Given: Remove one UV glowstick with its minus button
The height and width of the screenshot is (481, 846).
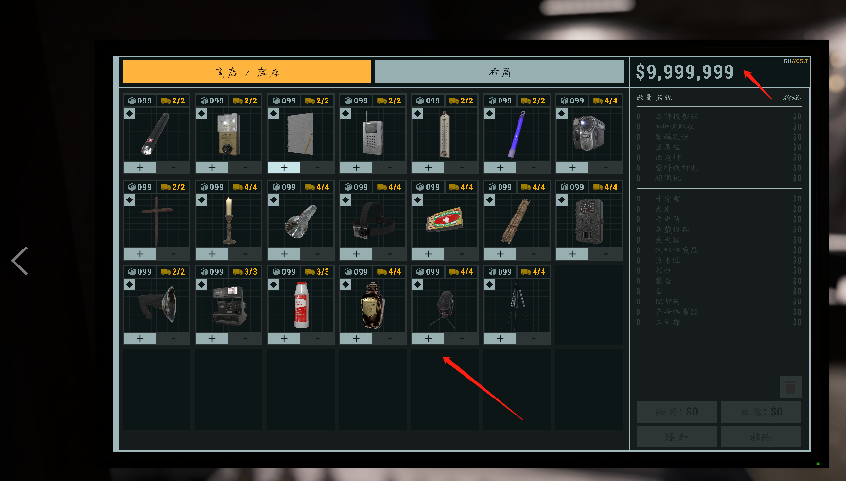Looking at the screenshot, I should (x=534, y=167).
